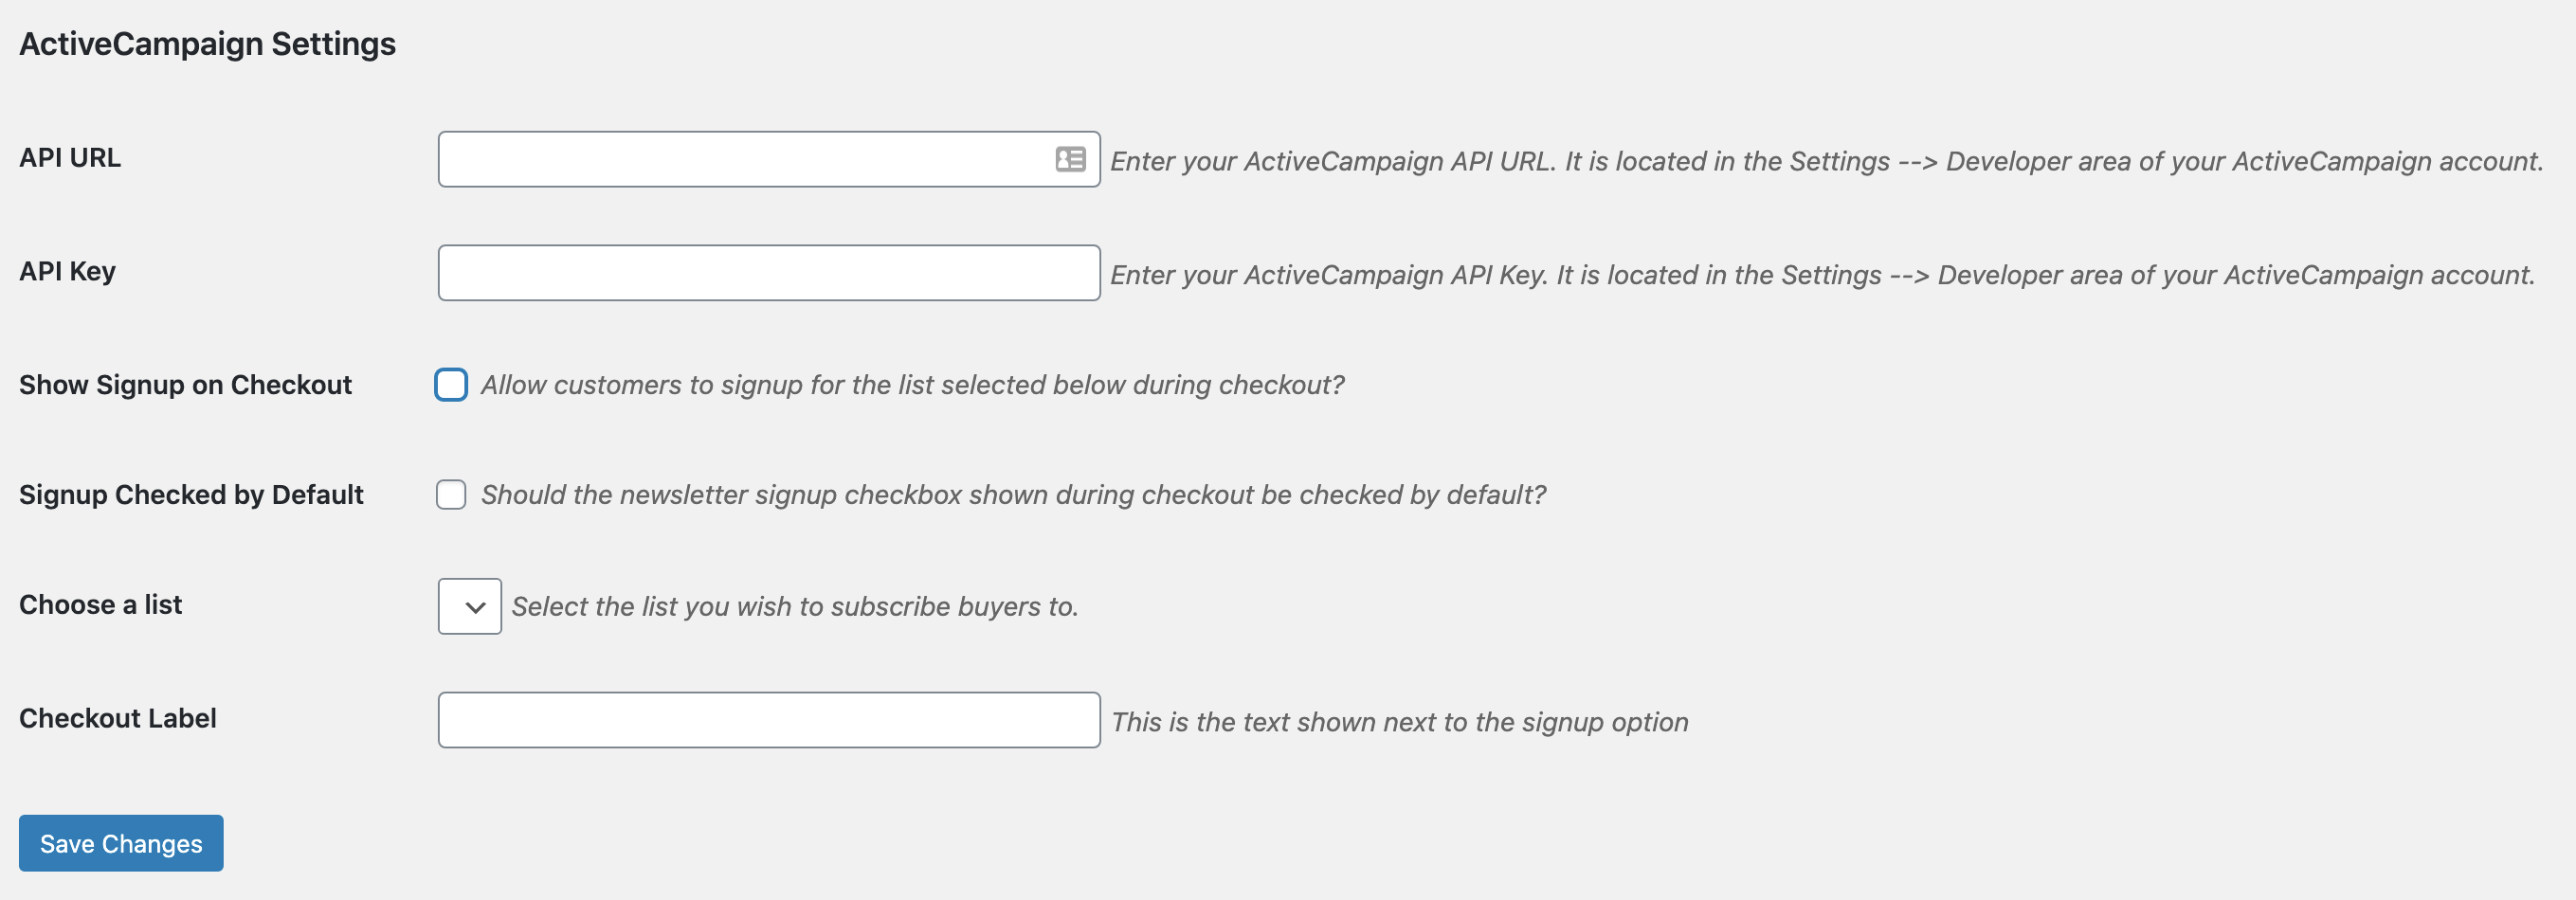Image resolution: width=2576 pixels, height=900 pixels.
Task: Click the ActiveCampaign Settings heading
Action: pyautogui.click(x=207, y=44)
